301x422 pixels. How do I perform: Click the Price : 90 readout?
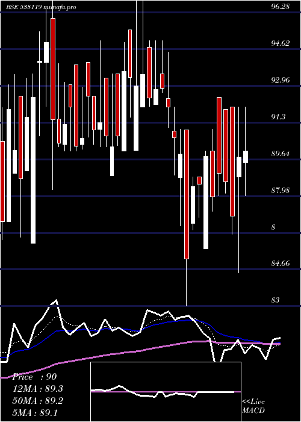pyautogui.click(x=34, y=377)
